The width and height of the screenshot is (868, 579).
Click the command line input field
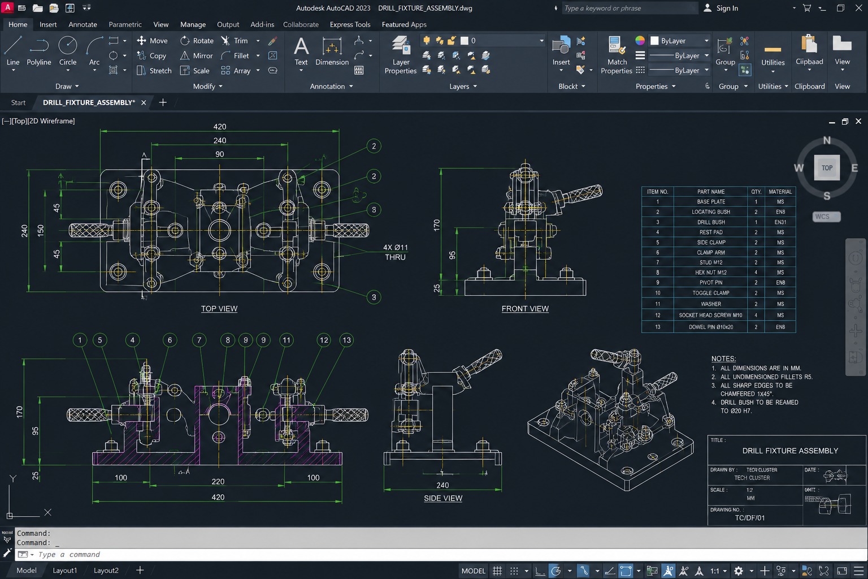pos(441,555)
